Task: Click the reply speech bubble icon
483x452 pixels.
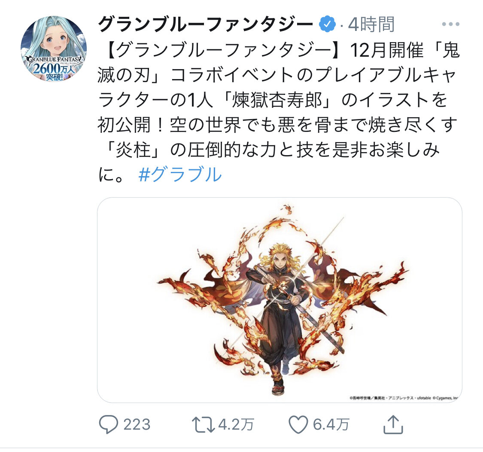Action: click(x=109, y=424)
